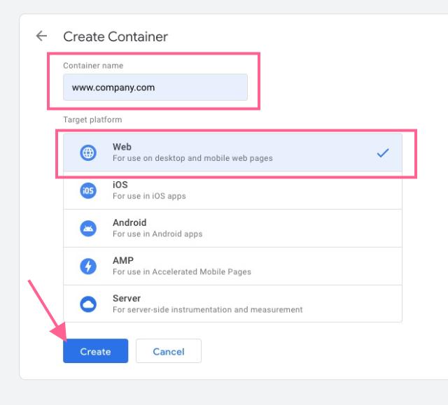
Task: Click the Create Container heading
Action: [115, 36]
